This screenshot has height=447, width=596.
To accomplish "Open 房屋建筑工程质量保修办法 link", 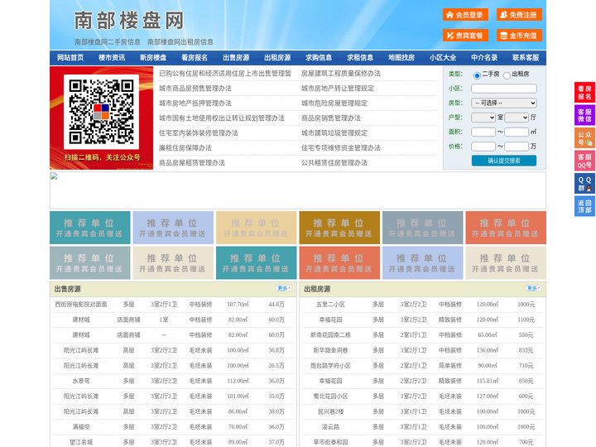I will [x=341, y=74].
